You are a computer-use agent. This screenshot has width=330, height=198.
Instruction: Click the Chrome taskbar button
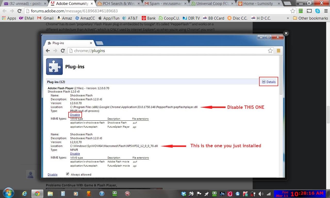click(x=37, y=193)
